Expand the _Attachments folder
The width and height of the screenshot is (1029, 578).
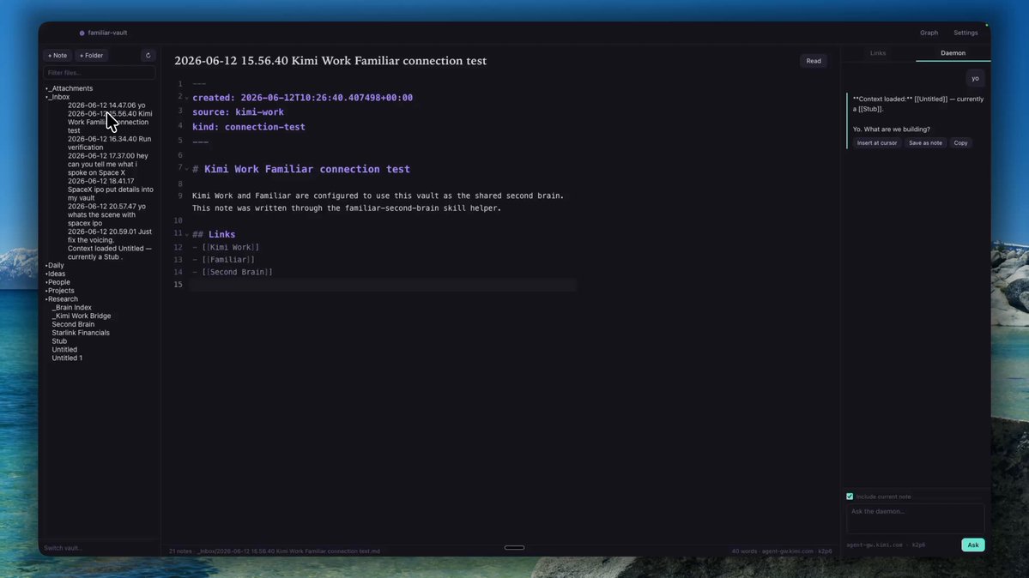[69, 88]
